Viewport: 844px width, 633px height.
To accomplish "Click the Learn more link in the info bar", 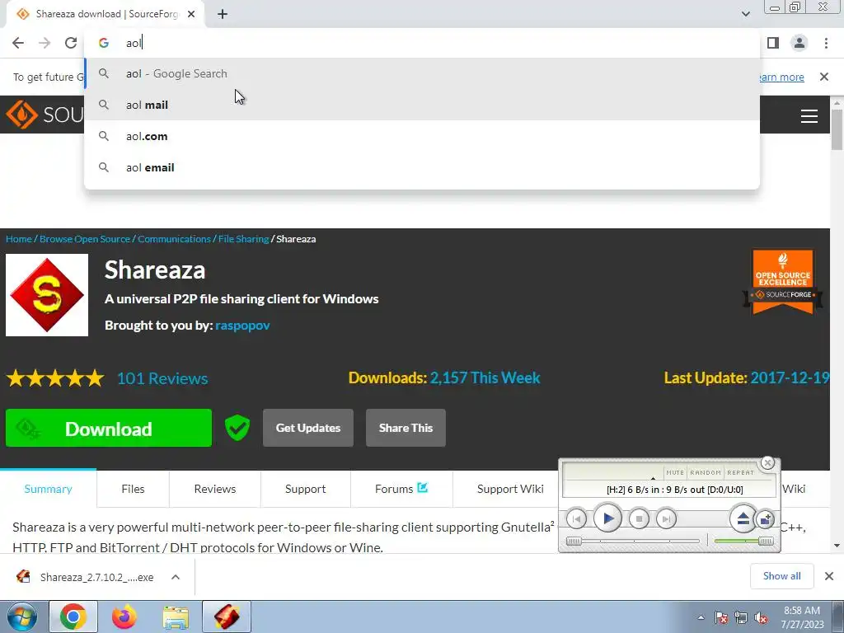I will click(781, 77).
